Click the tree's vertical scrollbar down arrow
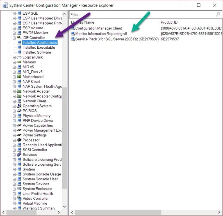 [64, 207]
